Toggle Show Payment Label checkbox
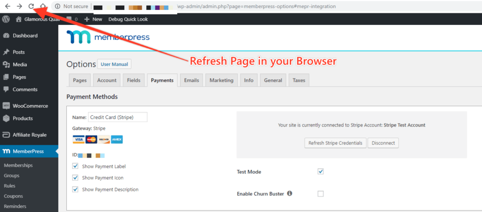The height and width of the screenshot is (212, 482). pyautogui.click(x=75, y=166)
